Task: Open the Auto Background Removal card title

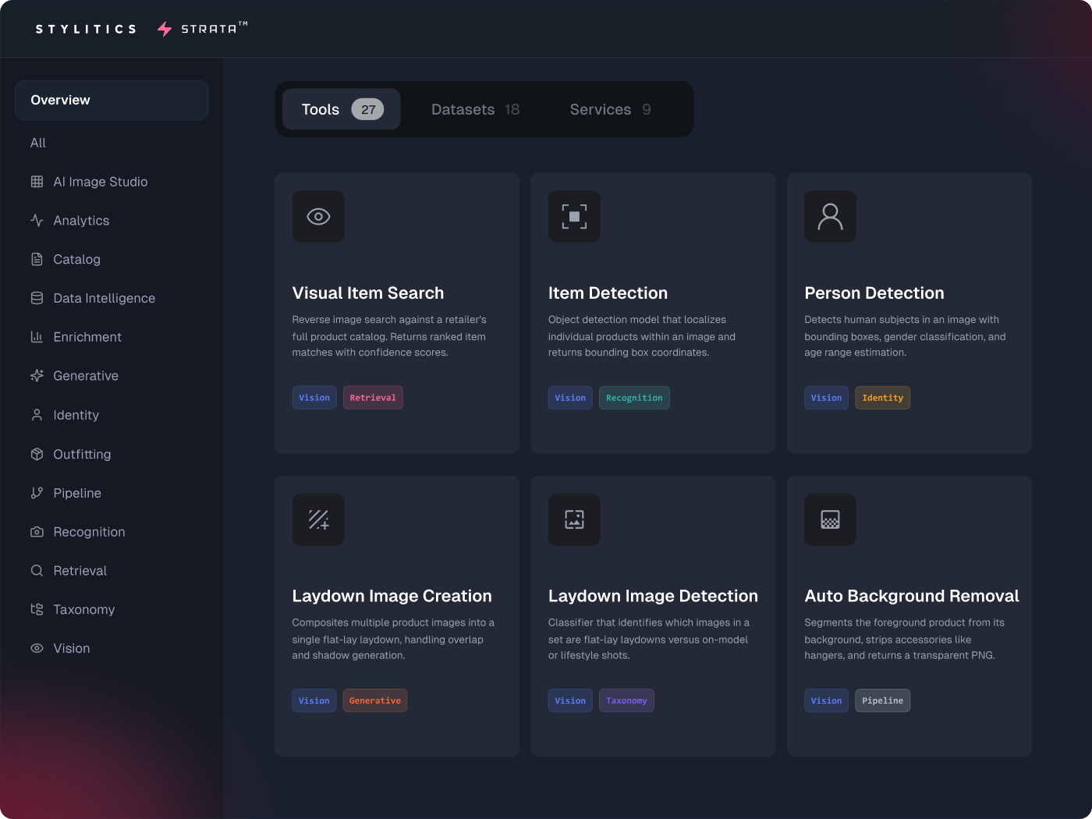Action: pyautogui.click(x=911, y=596)
